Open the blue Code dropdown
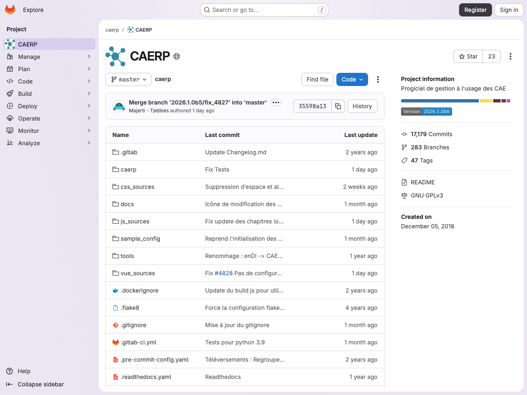This screenshot has width=527, height=395. (352, 79)
